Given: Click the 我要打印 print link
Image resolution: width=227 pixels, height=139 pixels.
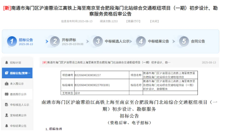Looking at the screenshot, I should [133, 21].
